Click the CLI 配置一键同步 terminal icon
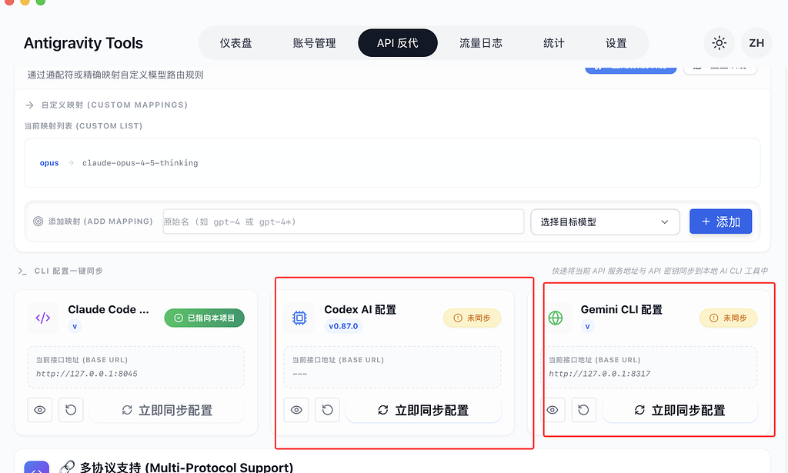The width and height of the screenshot is (788, 473). 22,271
